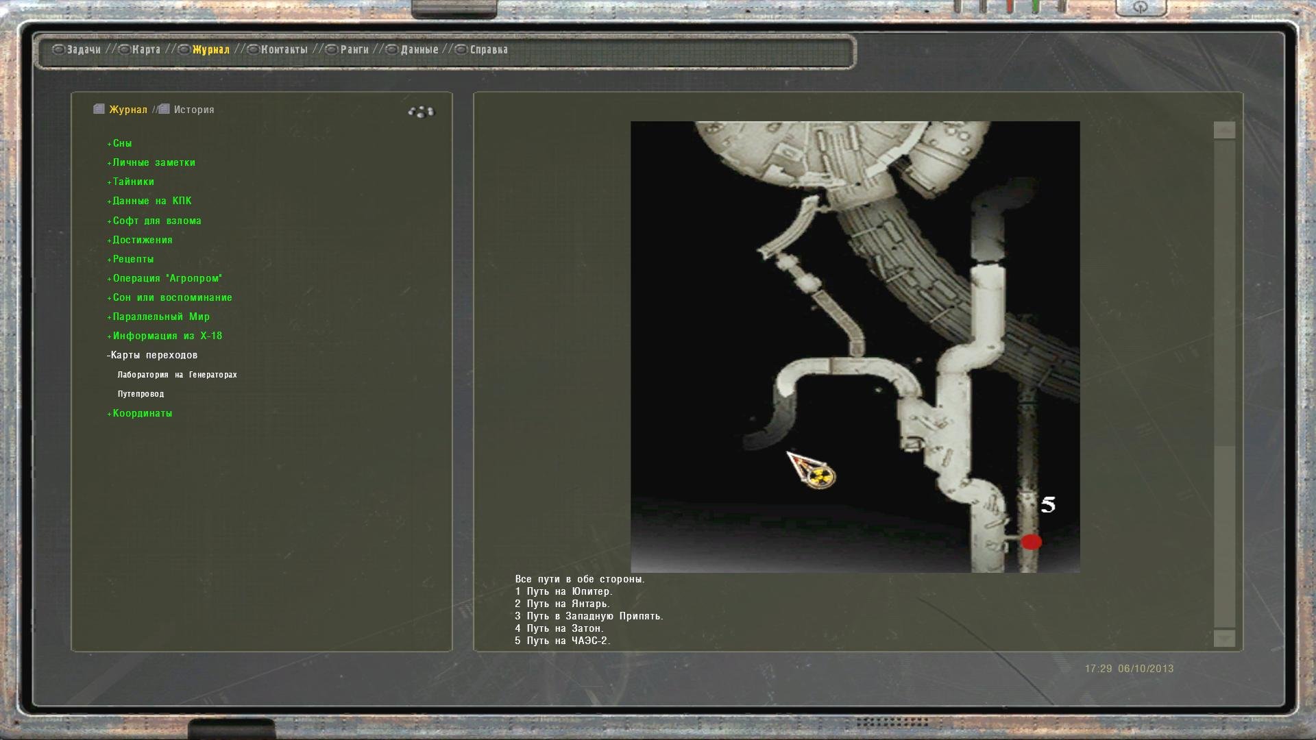The image size is (1316, 740).
Task: Expand the Тайники section
Action: tap(133, 182)
